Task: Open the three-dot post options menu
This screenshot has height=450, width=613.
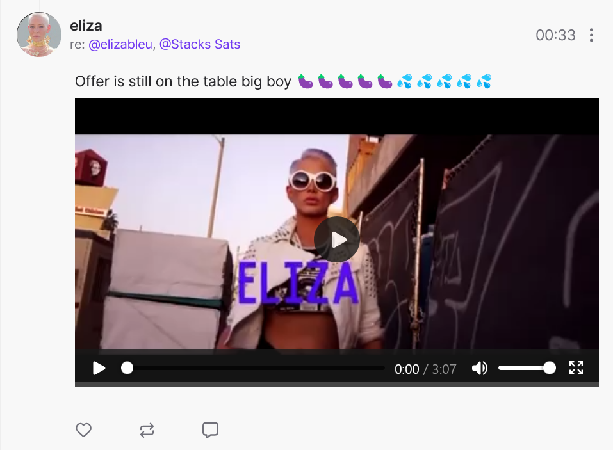Action: pos(591,35)
